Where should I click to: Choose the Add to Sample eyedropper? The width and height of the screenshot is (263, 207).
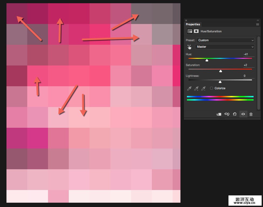(196, 88)
